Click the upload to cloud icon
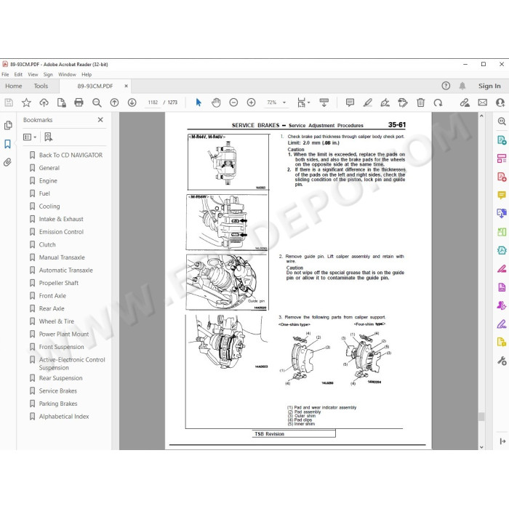The image size is (509, 509). tap(44, 103)
